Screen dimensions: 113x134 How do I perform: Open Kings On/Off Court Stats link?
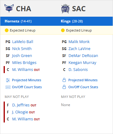[83, 87]
